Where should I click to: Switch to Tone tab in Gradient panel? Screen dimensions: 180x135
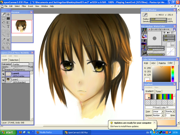(x=158, y=91)
